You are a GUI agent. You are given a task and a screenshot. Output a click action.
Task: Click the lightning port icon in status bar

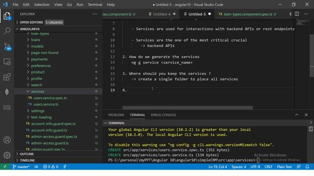click(65, 167)
